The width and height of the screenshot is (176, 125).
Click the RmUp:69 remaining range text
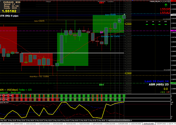pos(4,93)
